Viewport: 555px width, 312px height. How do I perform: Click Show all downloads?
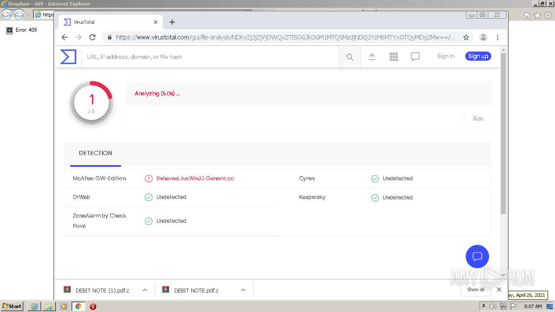[476, 289]
